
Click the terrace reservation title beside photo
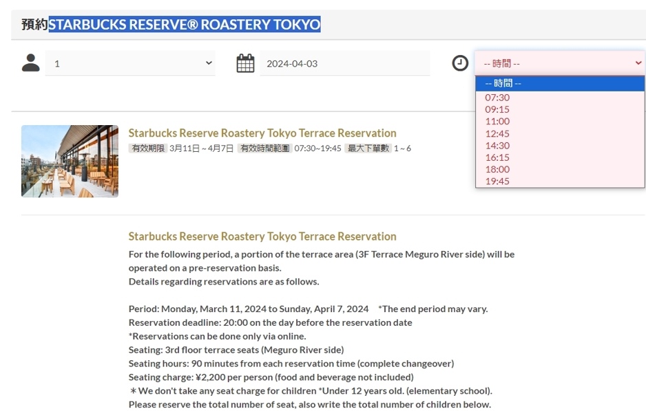pos(262,133)
